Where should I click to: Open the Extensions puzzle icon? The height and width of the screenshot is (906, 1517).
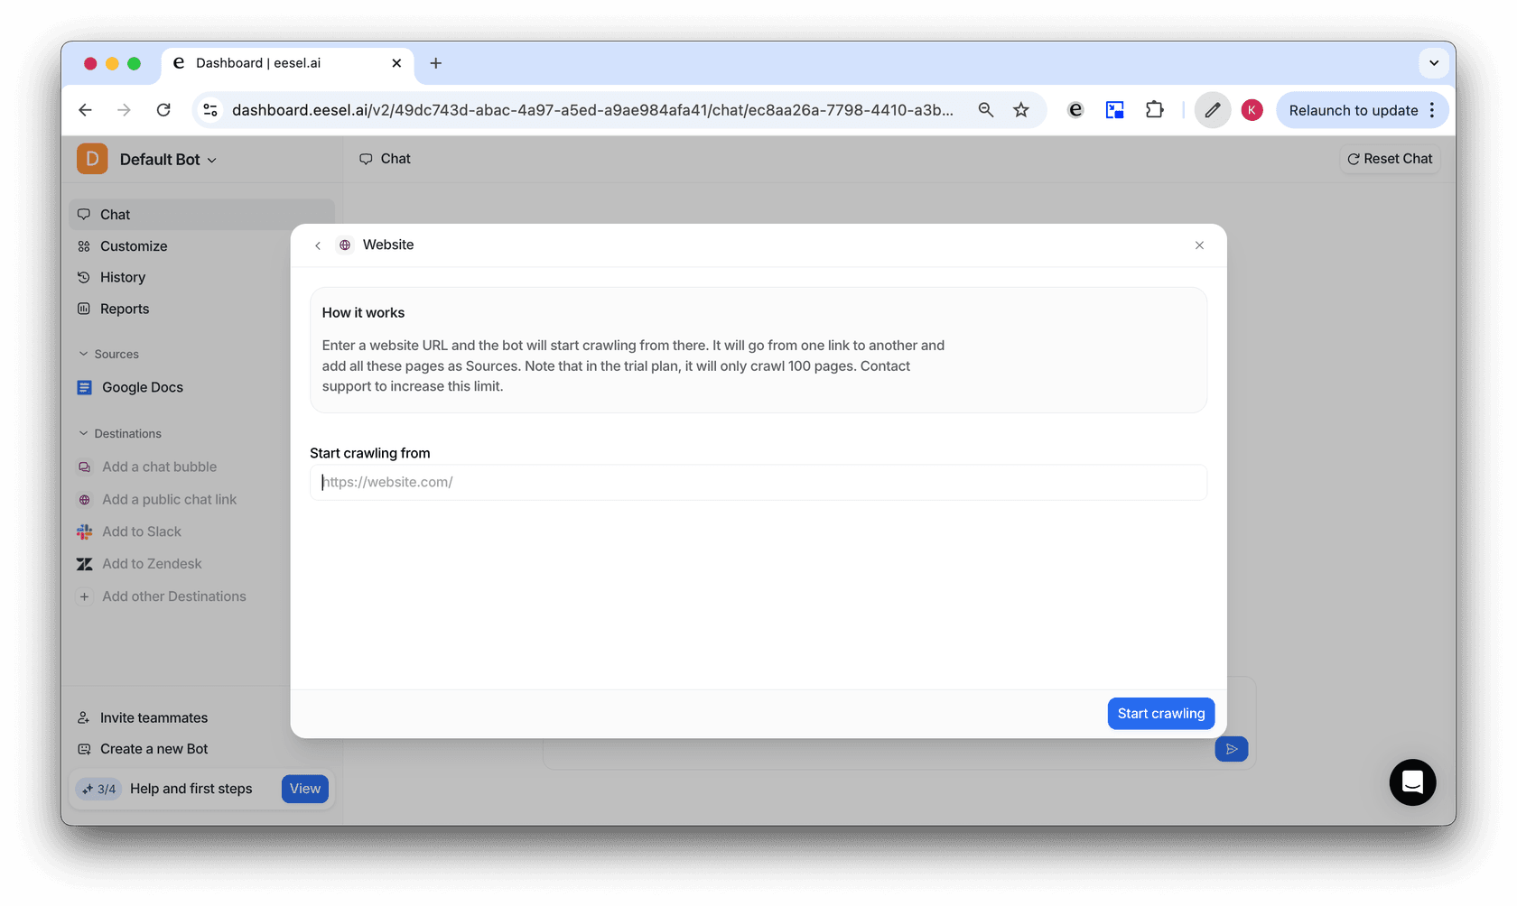click(1155, 110)
